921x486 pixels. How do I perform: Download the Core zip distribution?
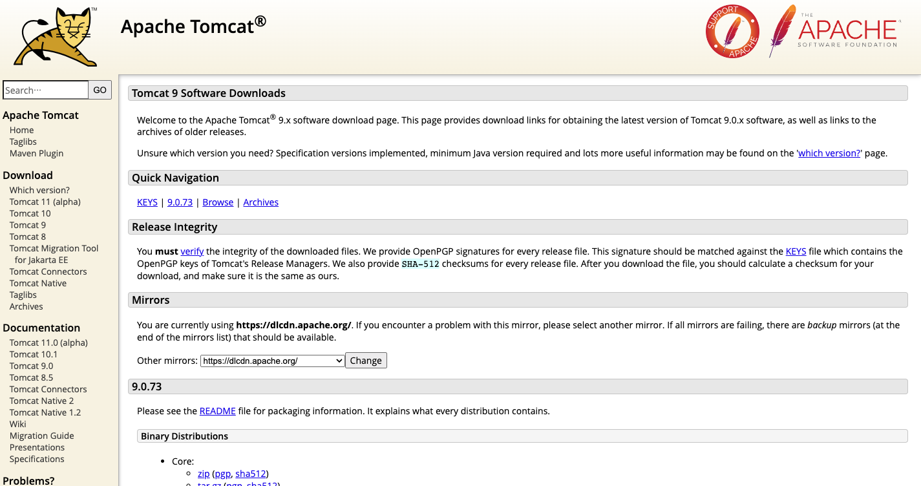[x=204, y=474]
